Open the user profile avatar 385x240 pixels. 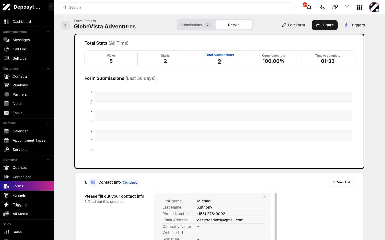click(x=374, y=7)
